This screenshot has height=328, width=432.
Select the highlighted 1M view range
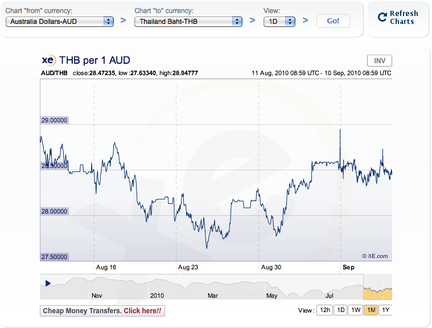[371, 310]
